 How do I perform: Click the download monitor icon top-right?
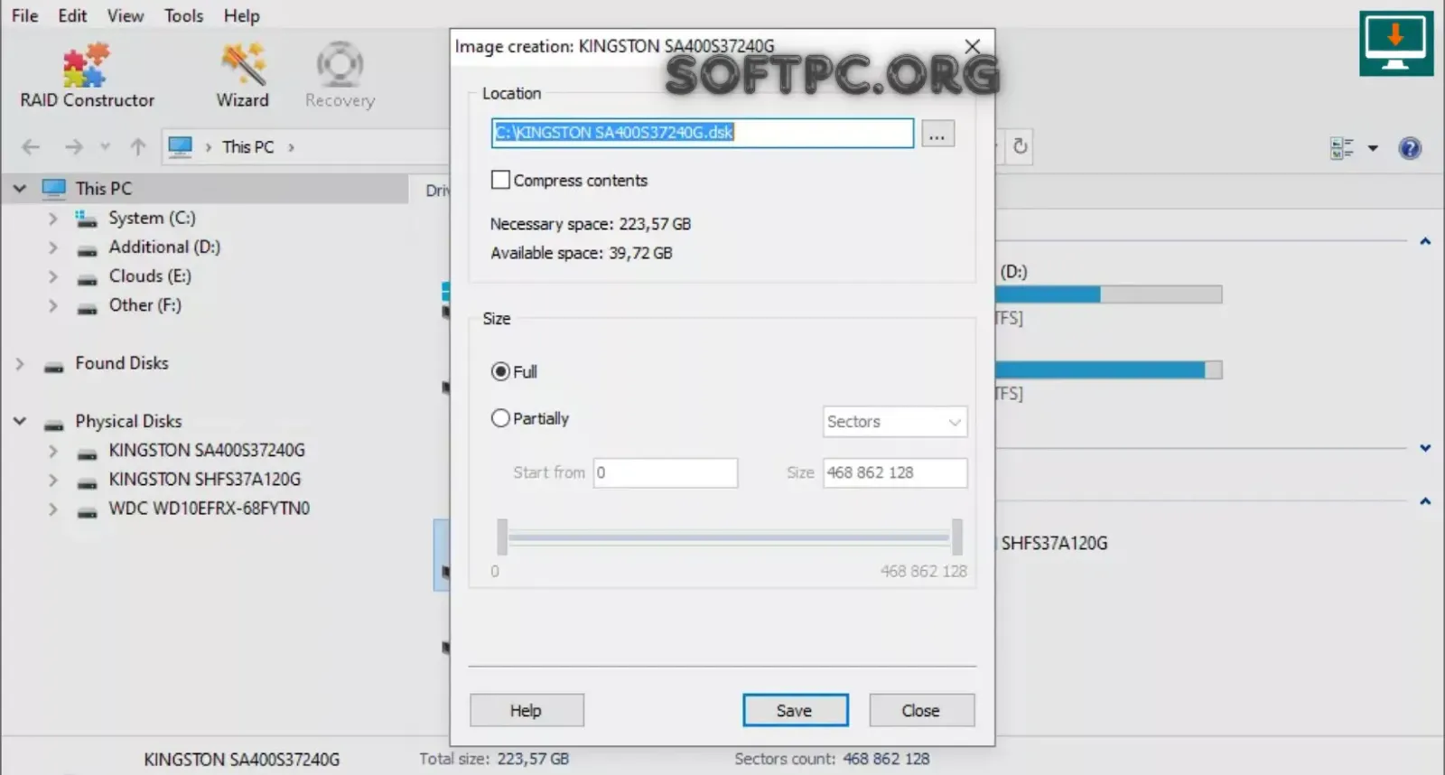tap(1396, 43)
